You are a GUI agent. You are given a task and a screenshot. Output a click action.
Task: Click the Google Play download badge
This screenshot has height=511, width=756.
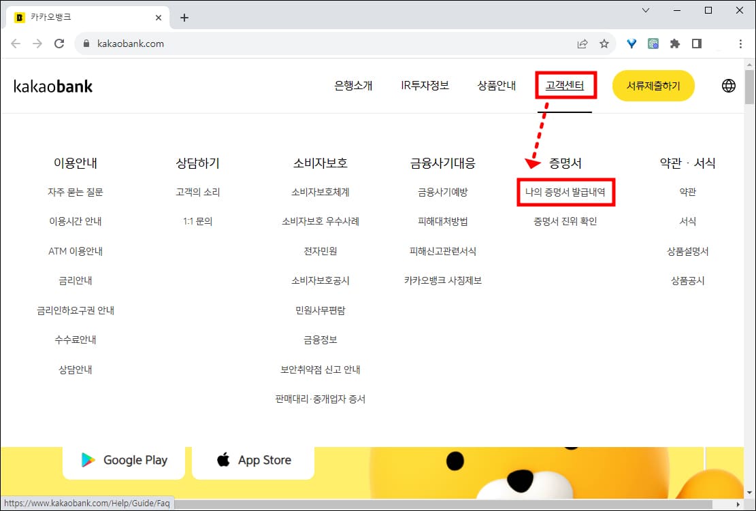[123, 460]
